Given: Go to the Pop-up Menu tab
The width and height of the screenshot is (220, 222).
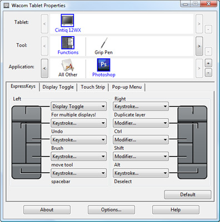Looking at the screenshot, I should 127,87.
